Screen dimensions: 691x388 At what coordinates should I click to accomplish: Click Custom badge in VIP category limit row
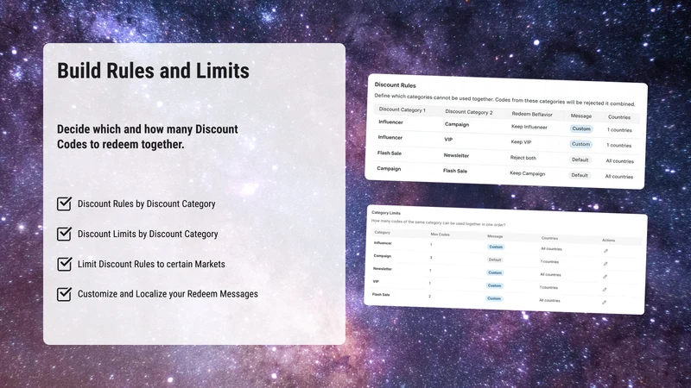494,285
